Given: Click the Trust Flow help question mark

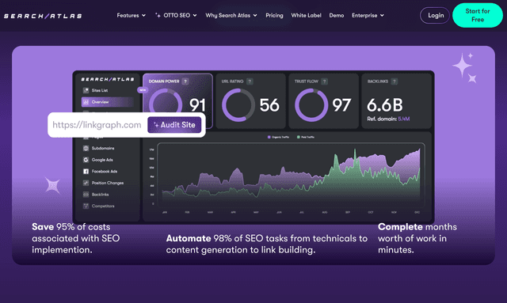Looking at the screenshot, I should [x=324, y=81].
